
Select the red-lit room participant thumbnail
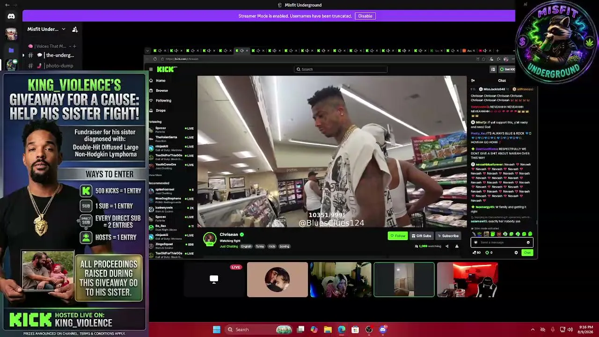(x=468, y=280)
